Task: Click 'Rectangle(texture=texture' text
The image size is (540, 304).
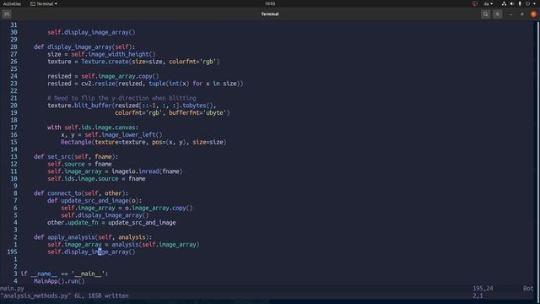Action: click(x=103, y=142)
